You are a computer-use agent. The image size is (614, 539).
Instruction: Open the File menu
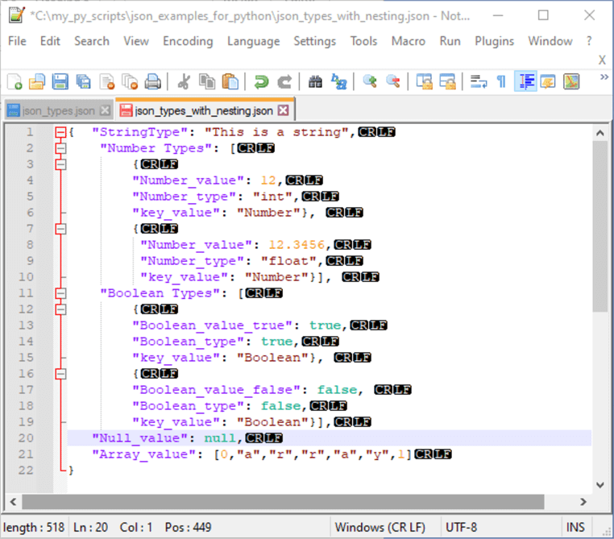17,41
